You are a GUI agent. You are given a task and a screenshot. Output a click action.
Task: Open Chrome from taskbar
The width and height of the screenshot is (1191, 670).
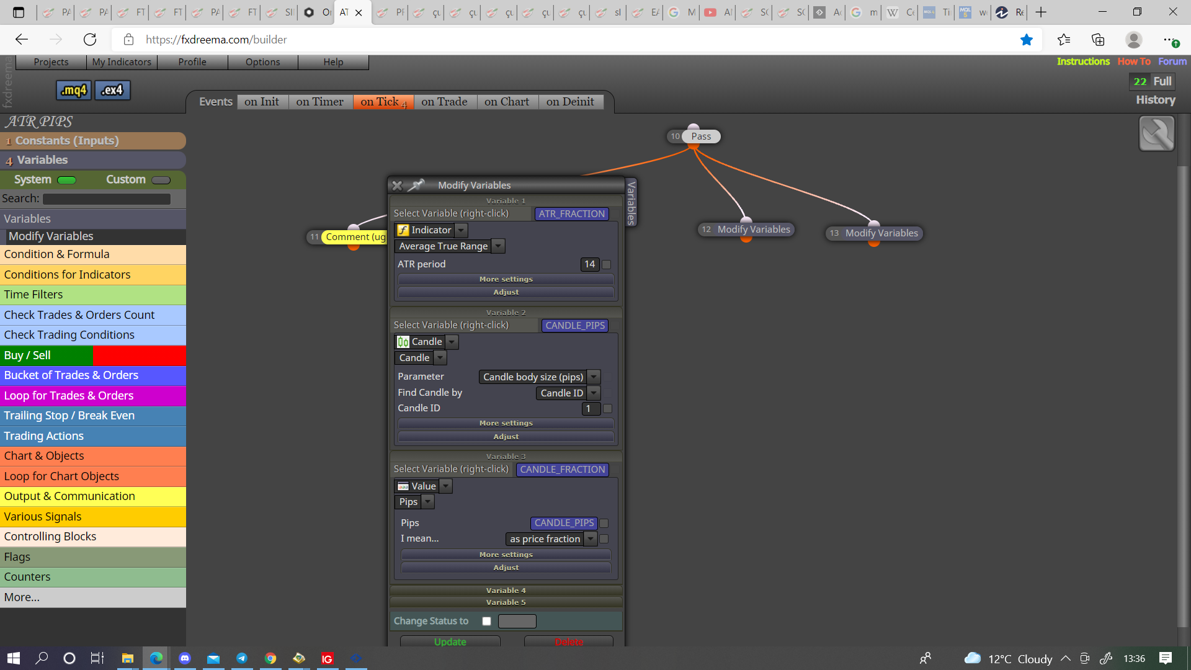(270, 658)
